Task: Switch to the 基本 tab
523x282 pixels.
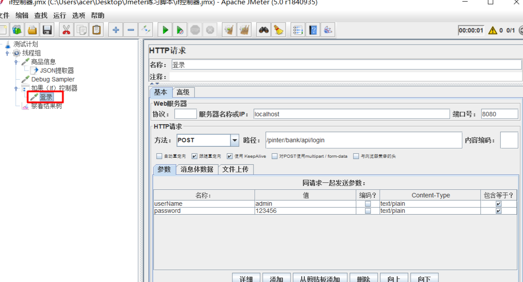Action: [x=161, y=93]
